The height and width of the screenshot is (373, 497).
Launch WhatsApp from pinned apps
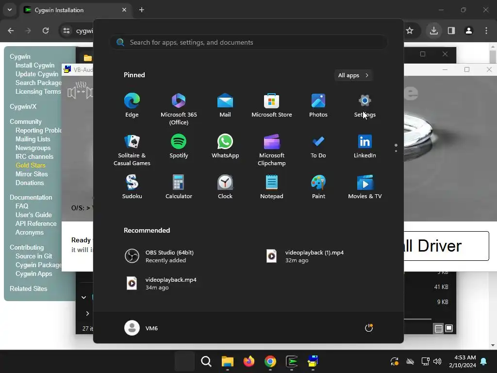coord(225,147)
